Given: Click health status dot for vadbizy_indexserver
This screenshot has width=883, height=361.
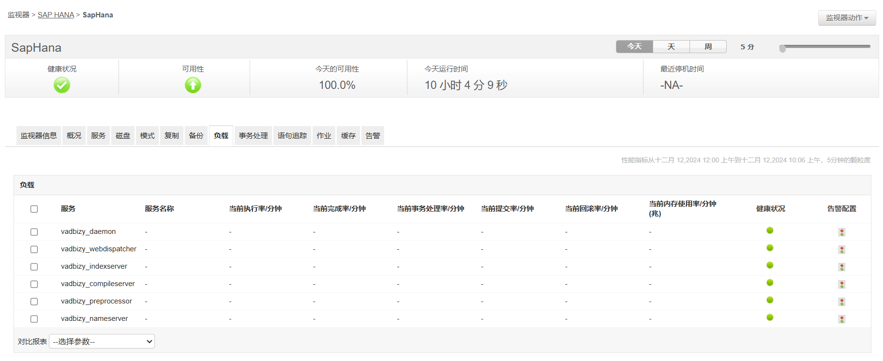Looking at the screenshot, I should click(770, 265).
